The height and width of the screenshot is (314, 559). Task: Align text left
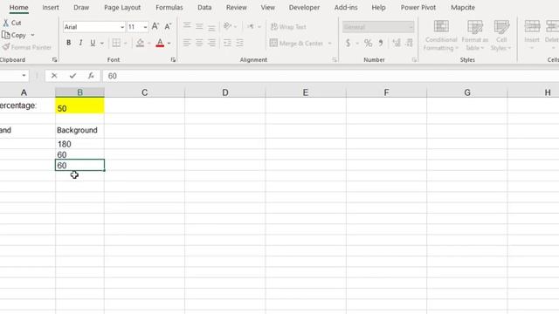click(x=187, y=43)
